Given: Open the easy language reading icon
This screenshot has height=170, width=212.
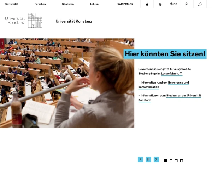Looking at the screenshot, I should [x=147, y=4].
